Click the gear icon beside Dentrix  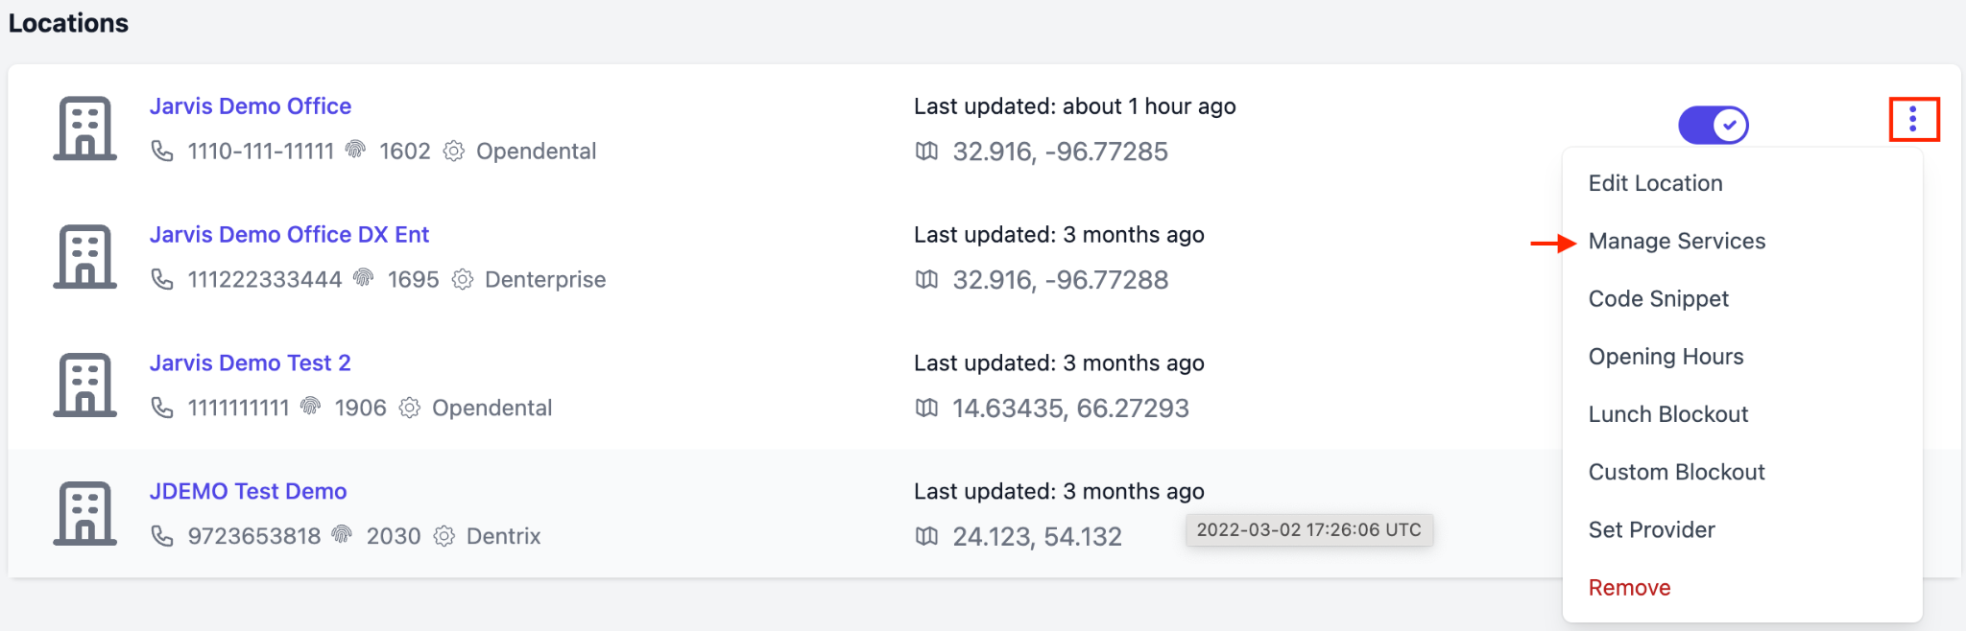[x=444, y=535]
